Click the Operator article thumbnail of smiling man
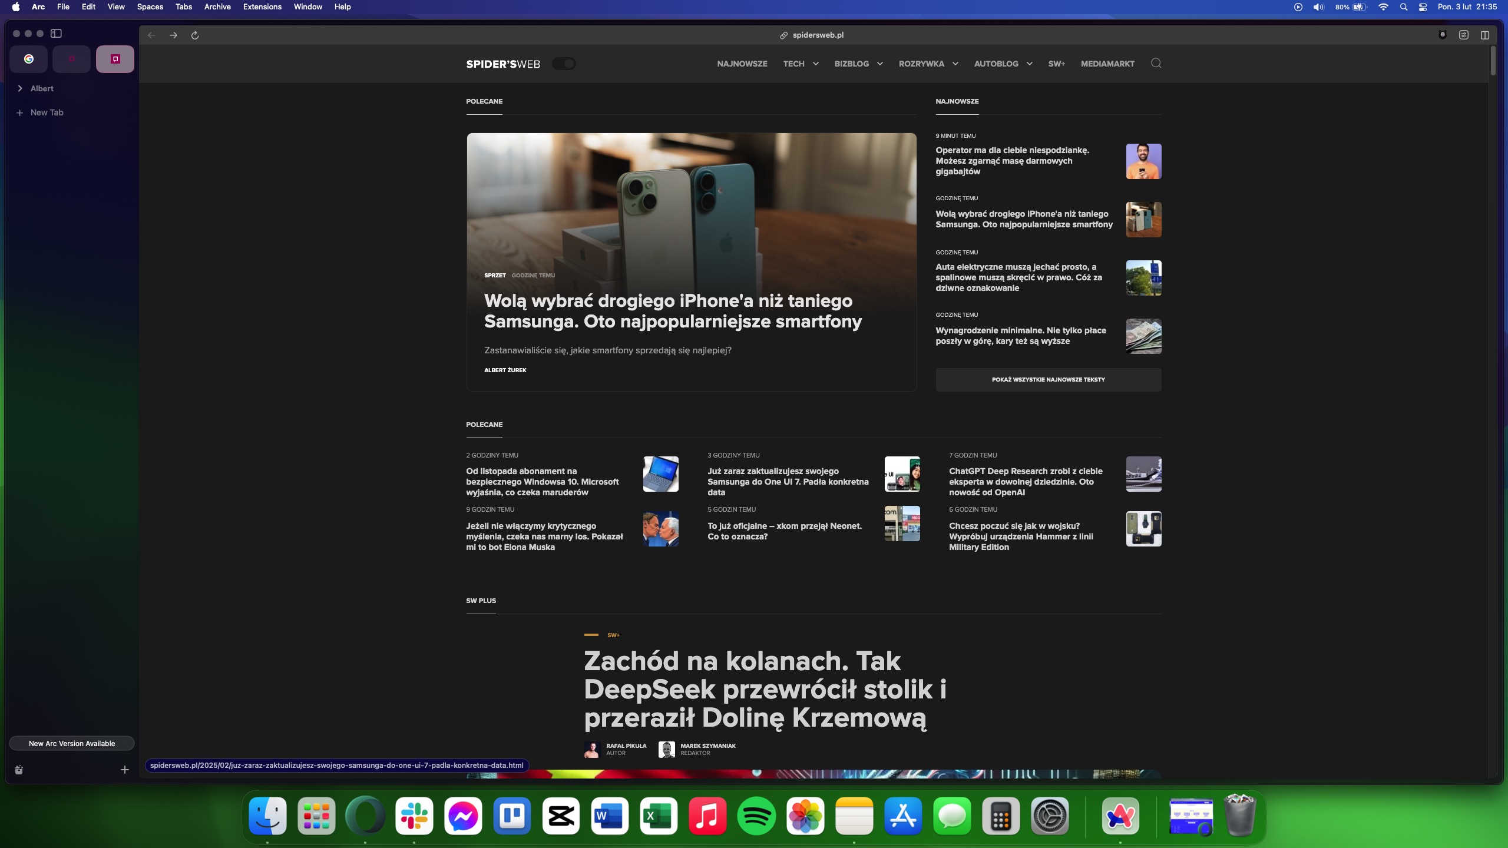 1143,161
